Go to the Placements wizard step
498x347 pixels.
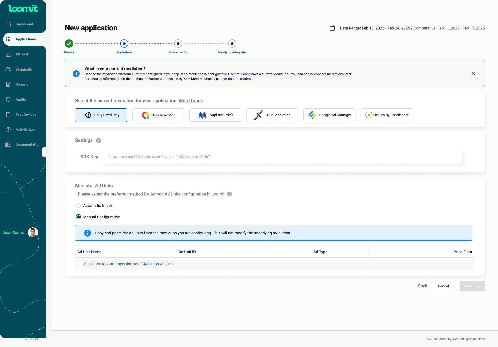(x=178, y=44)
